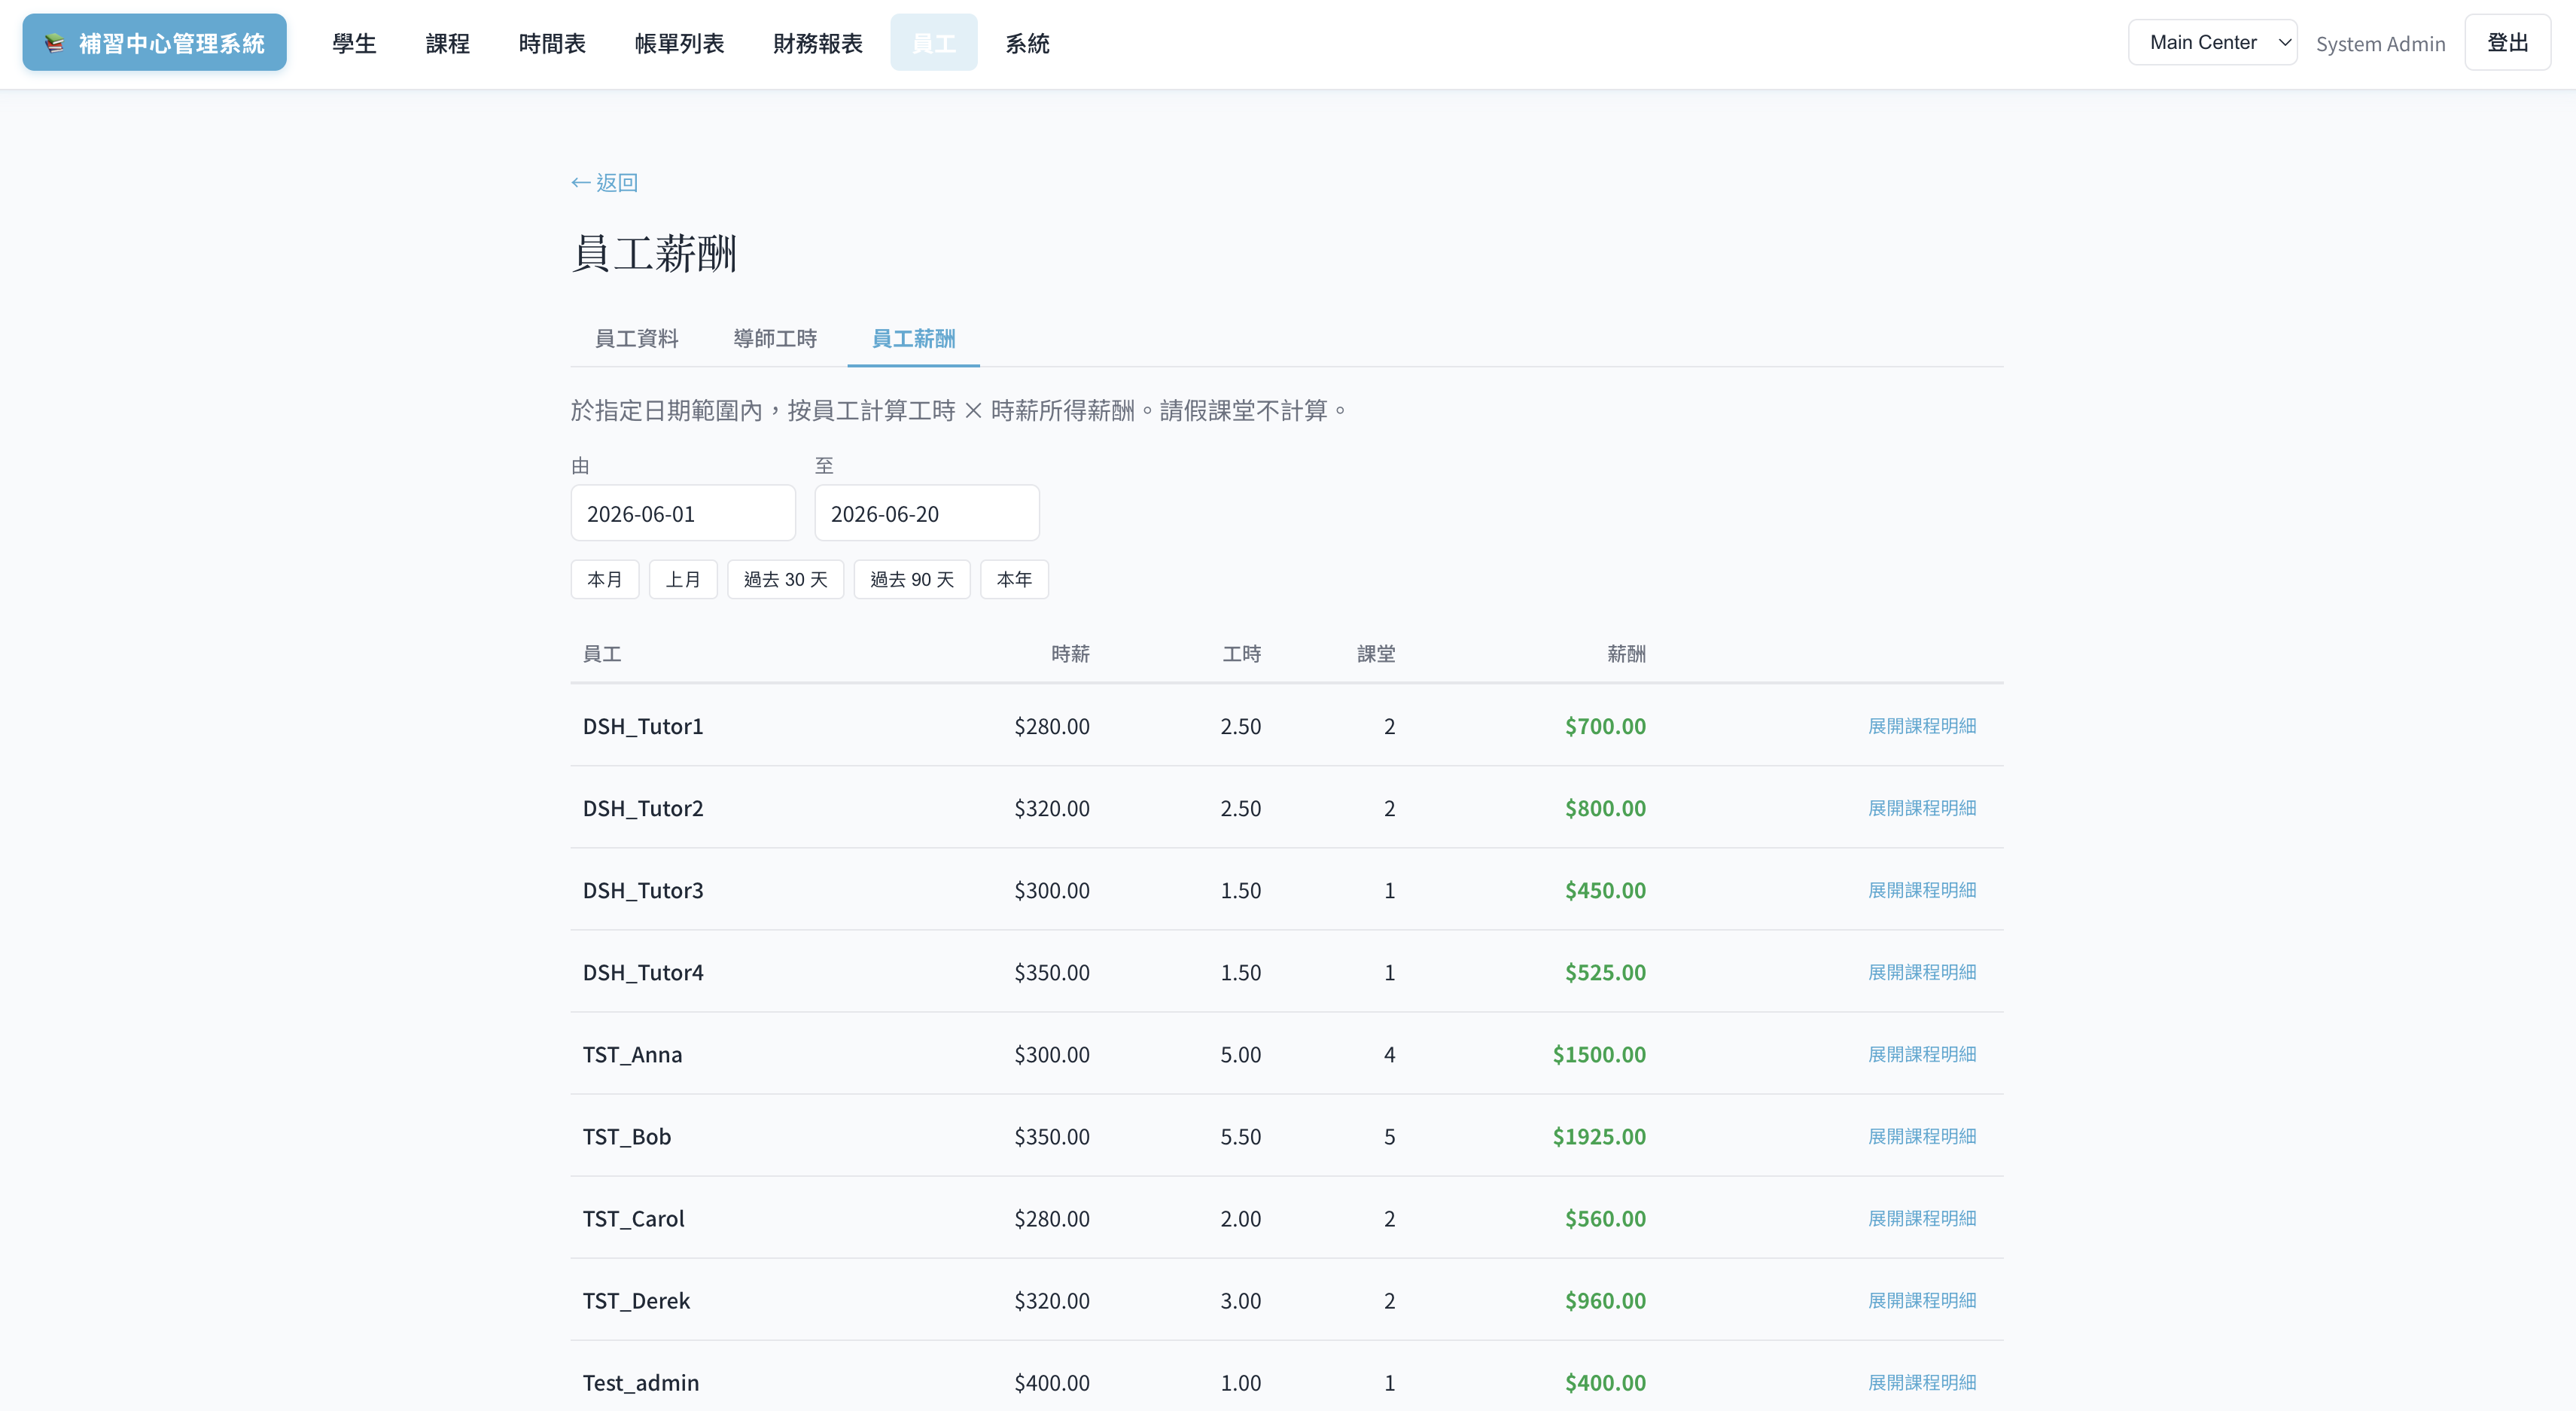Click the 課堂 column header
Screen dimensions: 2576x1411
1376,654
